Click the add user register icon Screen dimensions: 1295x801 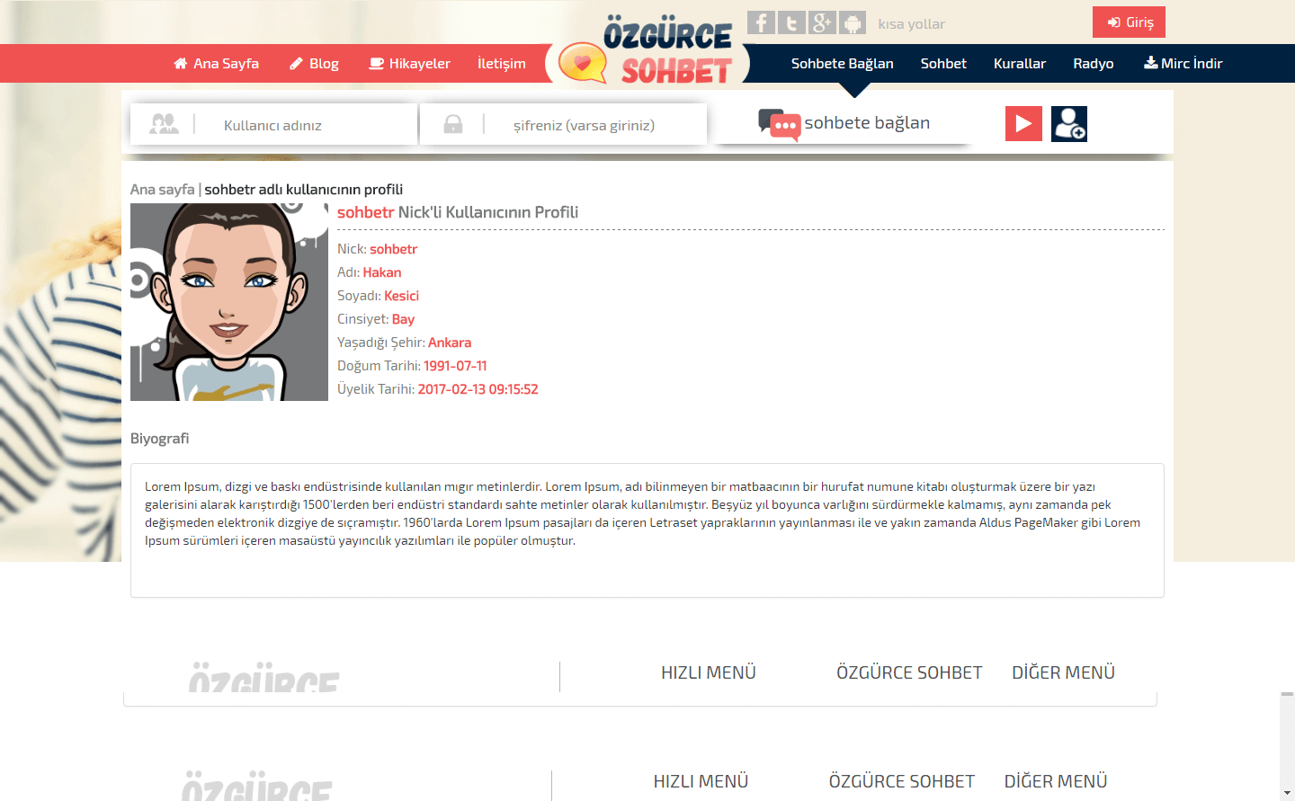click(x=1068, y=124)
